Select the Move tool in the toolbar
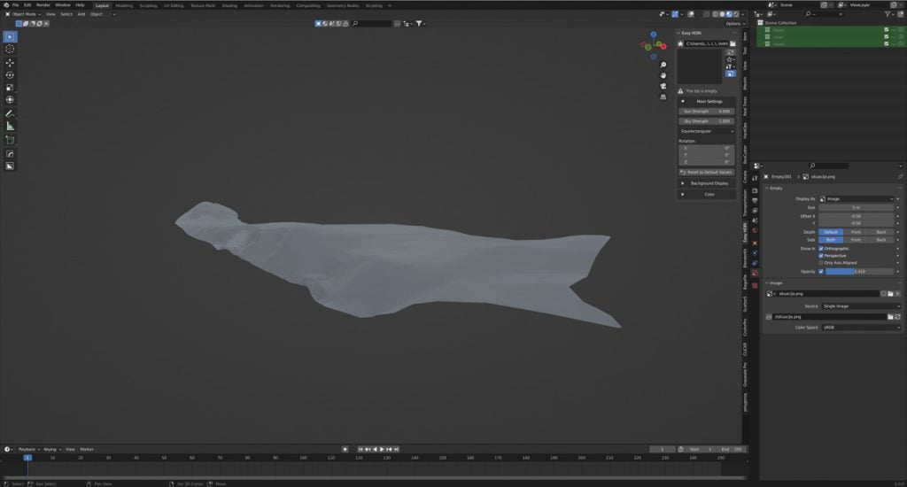Viewport: 907px width, 487px height. pos(10,62)
